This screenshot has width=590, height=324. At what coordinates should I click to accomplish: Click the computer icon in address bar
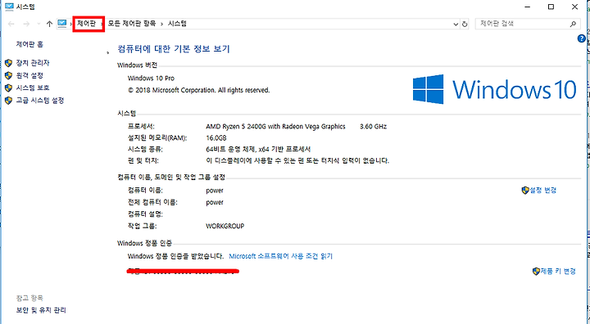tap(61, 24)
